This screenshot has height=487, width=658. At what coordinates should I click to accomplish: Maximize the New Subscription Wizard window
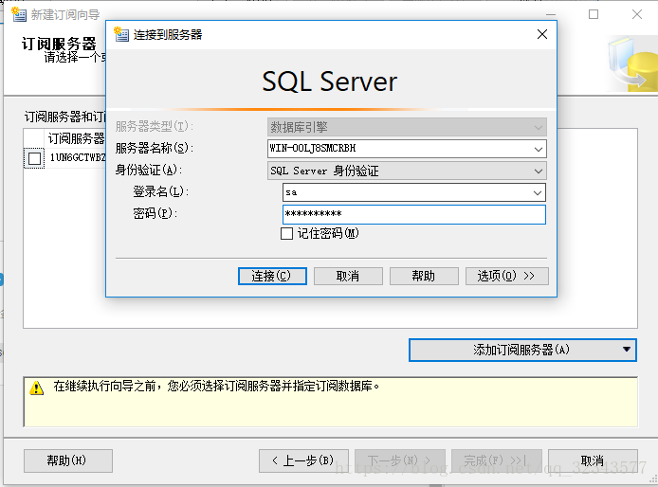594,14
